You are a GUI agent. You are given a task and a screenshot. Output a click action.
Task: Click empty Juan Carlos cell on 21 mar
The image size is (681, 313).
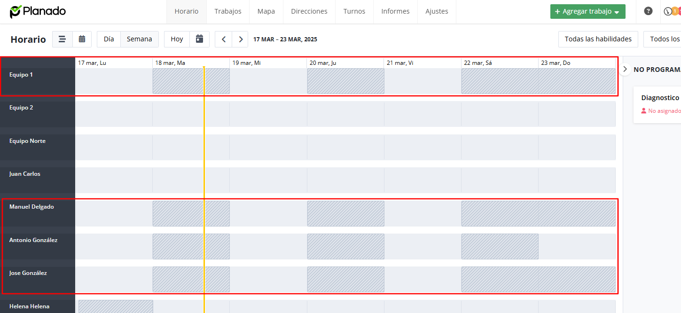423,180
